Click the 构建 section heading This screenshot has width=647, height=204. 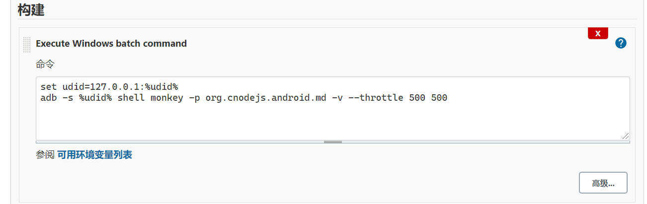click(x=31, y=9)
